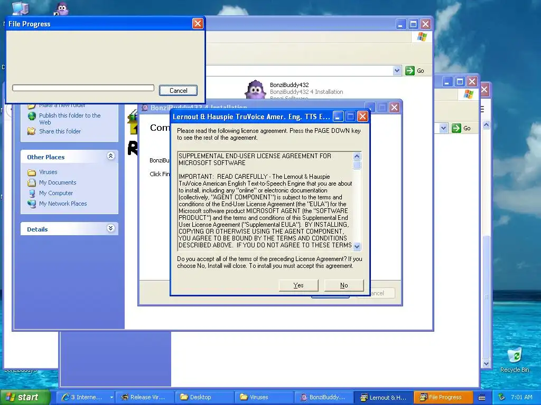Switch to Lernout & H... taskbar item
Image resolution: width=541 pixels, height=405 pixels.
click(x=383, y=397)
